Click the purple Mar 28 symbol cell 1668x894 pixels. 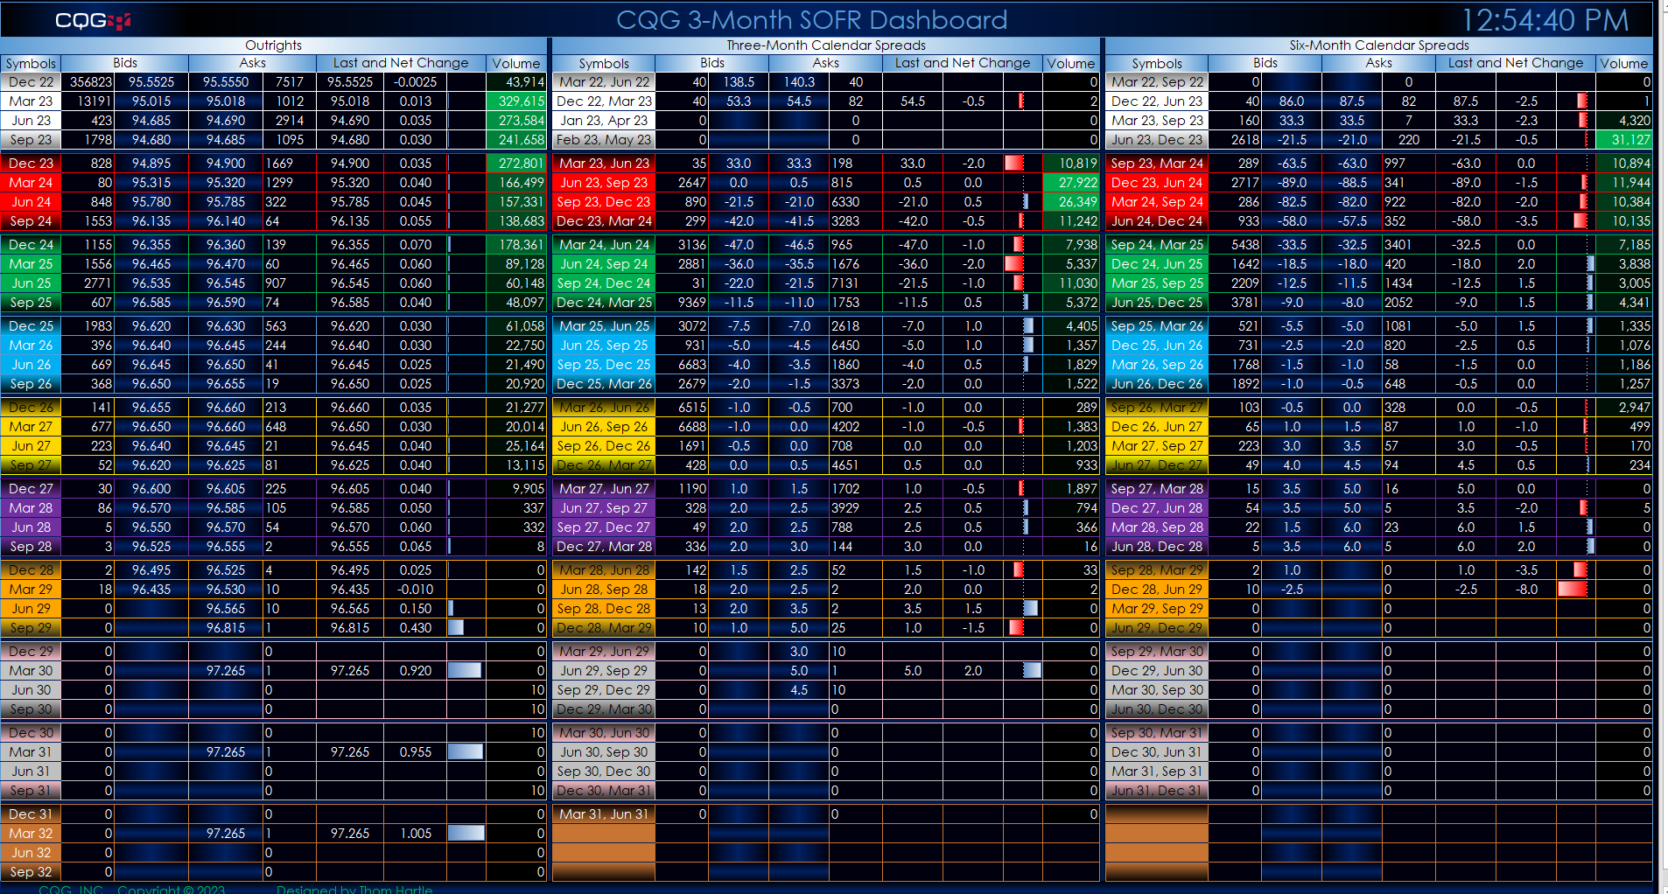click(x=31, y=508)
